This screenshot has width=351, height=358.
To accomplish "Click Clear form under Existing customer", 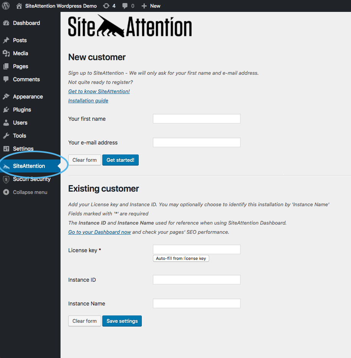I will [x=84, y=321].
